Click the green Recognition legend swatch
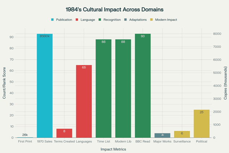Image resolution: width=229 pixels, height=153 pixels. click(x=100, y=20)
